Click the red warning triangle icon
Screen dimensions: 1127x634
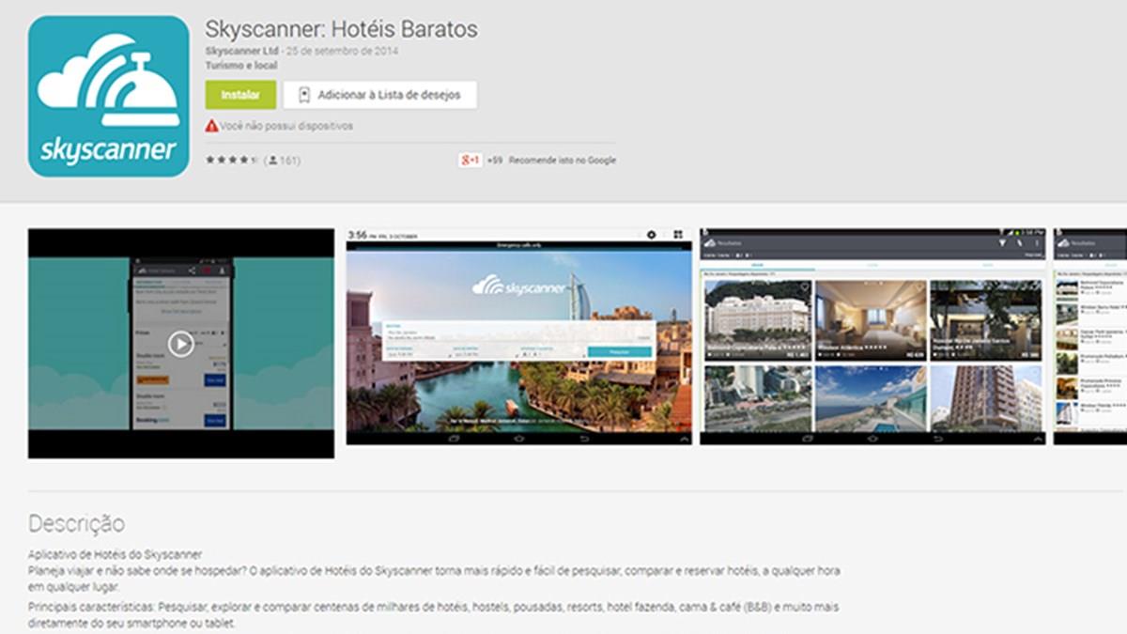[x=212, y=126]
